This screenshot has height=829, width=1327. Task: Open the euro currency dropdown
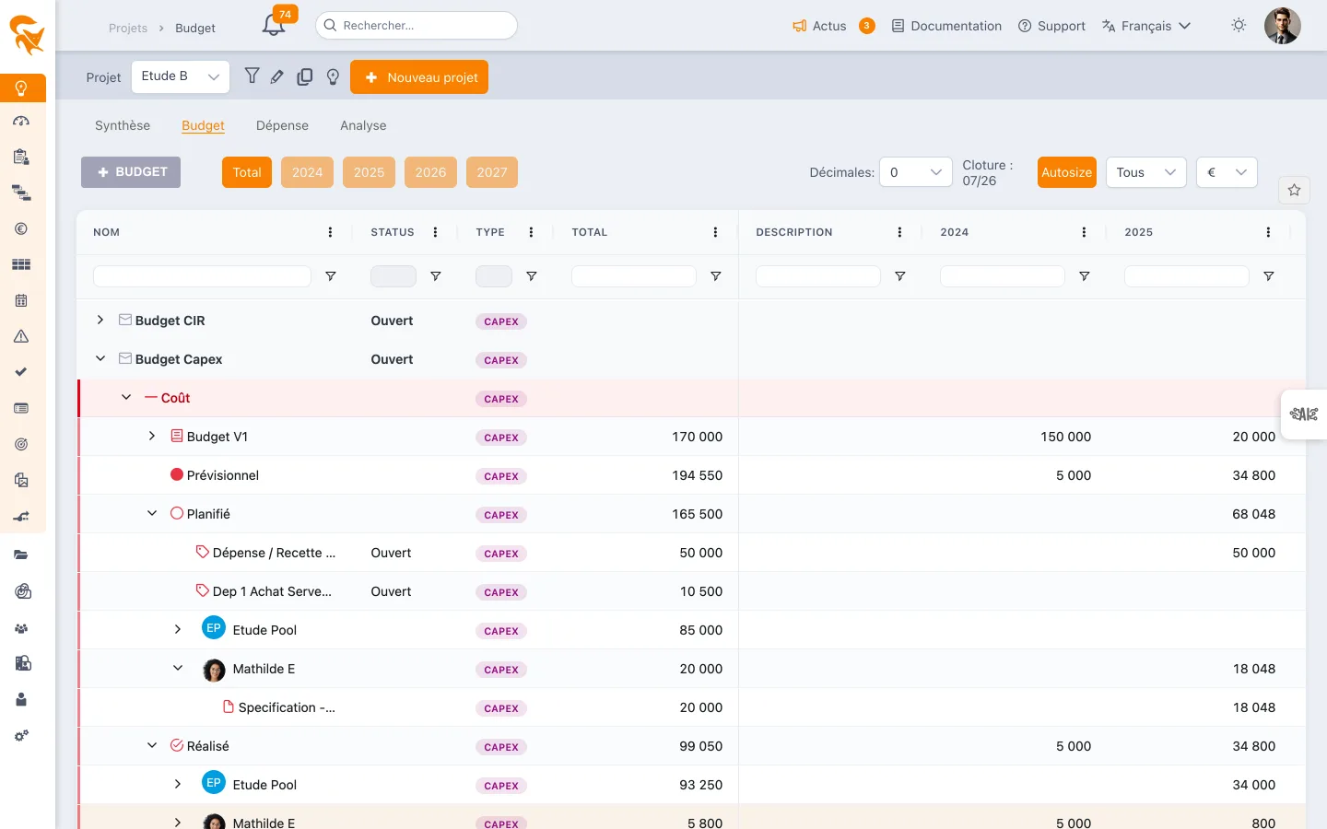[1227, 172]
